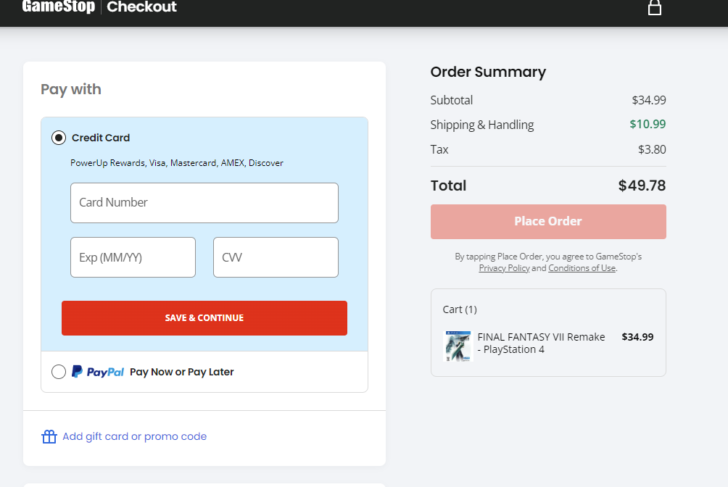Click the lock icon in header
The image size is (728, 487).
[655, 7]
